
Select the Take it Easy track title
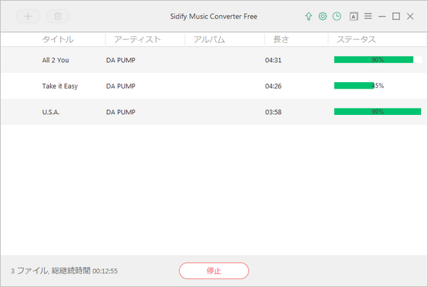[60, 86]
